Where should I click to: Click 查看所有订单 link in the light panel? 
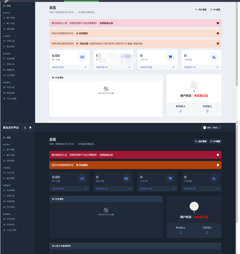(190, 67)
